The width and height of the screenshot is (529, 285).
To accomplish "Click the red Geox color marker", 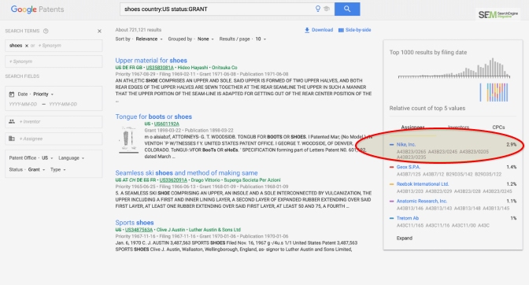I will (x=391, y=167).
